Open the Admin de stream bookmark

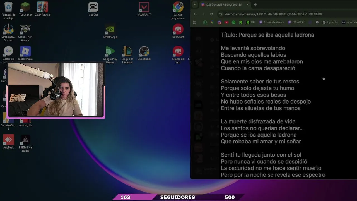click(x=272, y=22)
